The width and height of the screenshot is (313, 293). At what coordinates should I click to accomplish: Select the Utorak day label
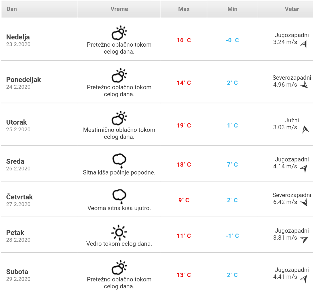17,122
